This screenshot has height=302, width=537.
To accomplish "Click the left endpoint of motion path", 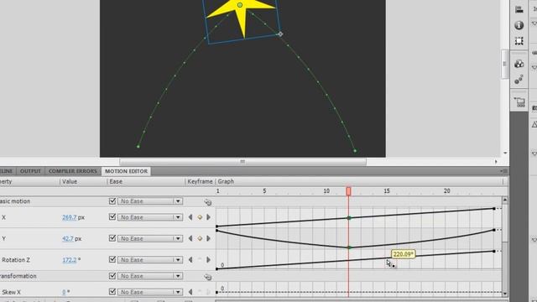I will [138, 147].
